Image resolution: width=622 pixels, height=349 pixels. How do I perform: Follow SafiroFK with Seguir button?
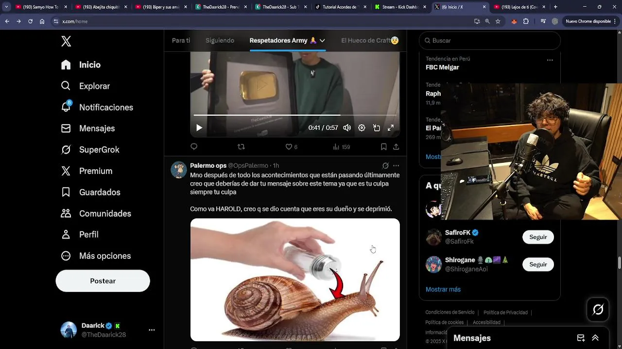538,237
